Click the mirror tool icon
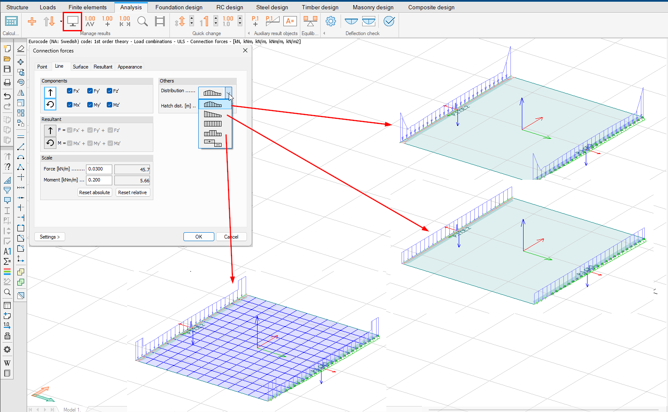The image size is (668, 412). click(x=21, y=93)
